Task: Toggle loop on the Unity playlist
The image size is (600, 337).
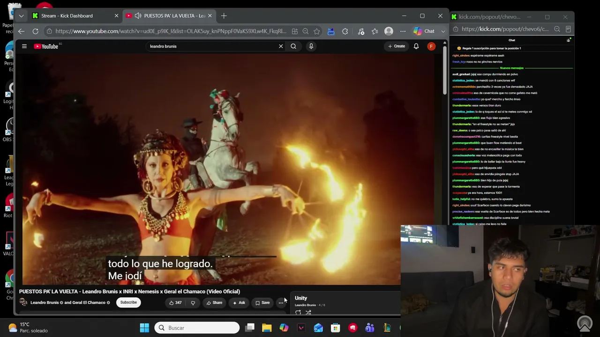Action: click(298, 312)
